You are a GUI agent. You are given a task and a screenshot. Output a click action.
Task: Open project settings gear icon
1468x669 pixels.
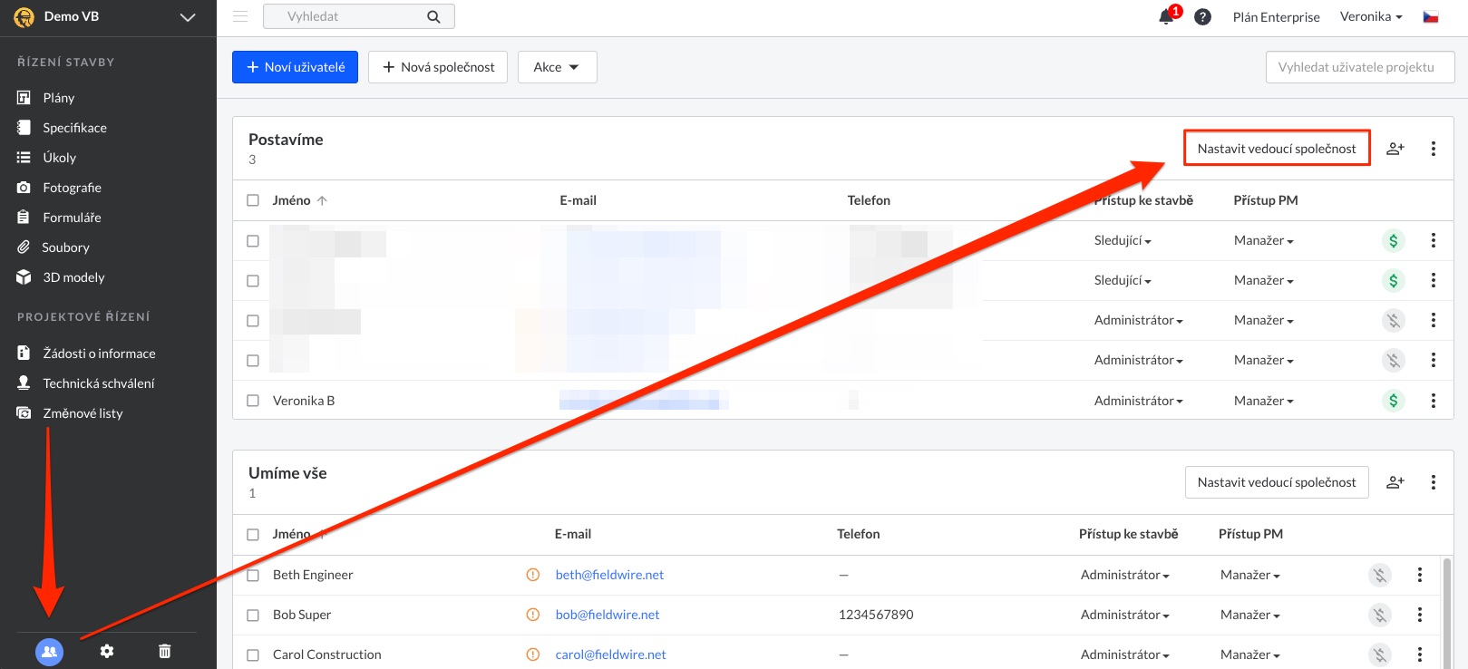(107, 651)
